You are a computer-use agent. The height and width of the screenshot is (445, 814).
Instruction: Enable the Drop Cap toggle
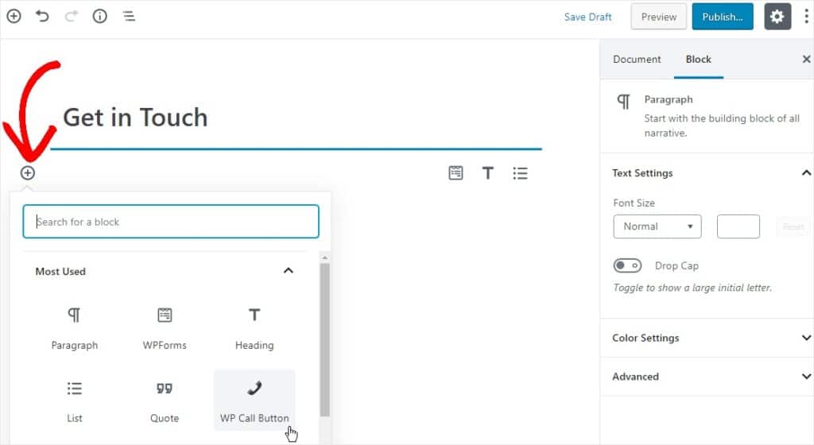click(627, 265)
